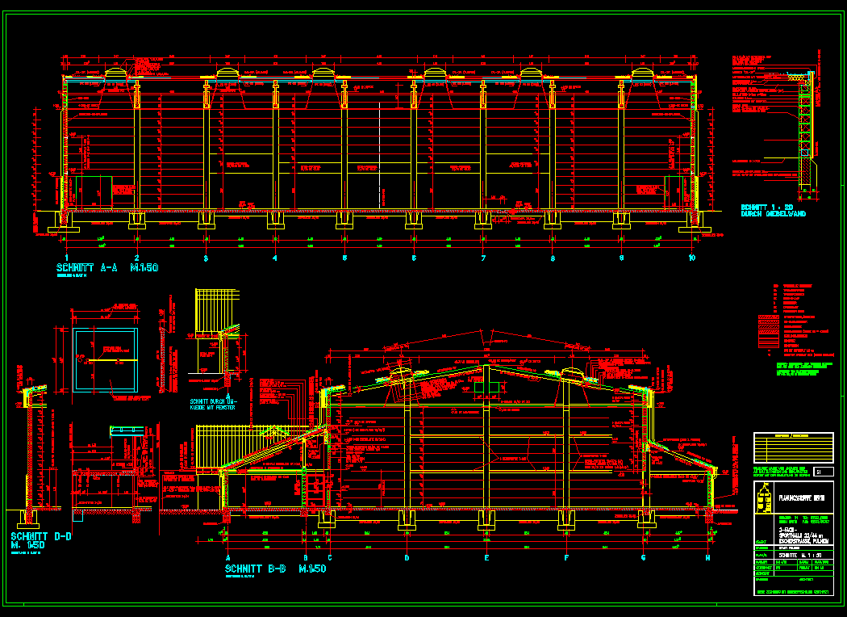Click the SCHNITT D-D section title

[x=40, y=540]
